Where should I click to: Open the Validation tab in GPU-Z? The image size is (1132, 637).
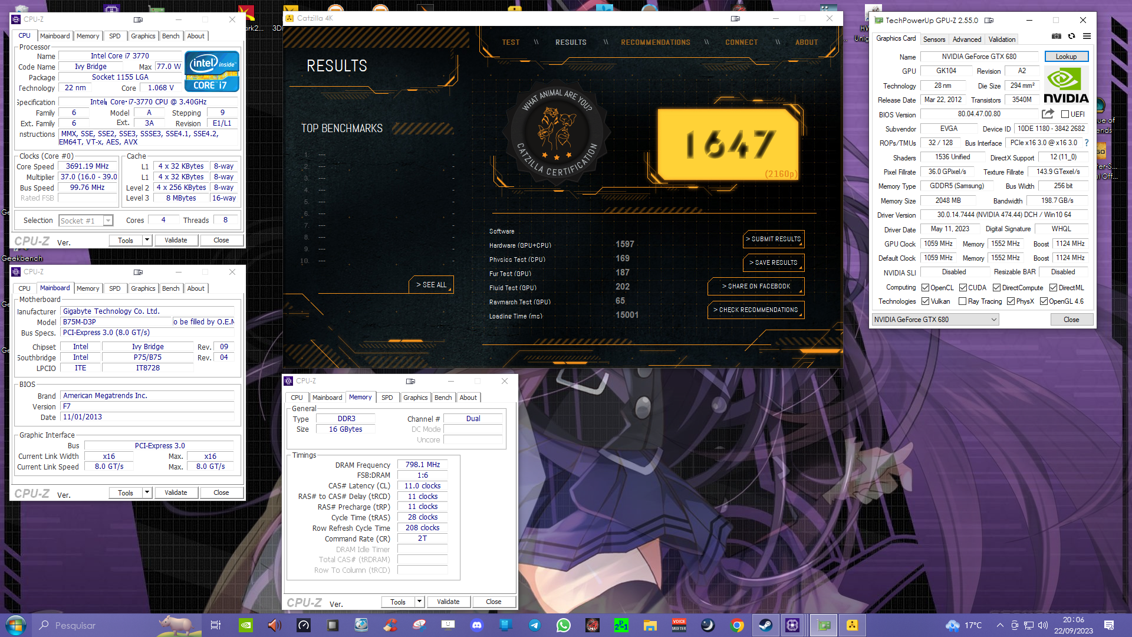(x=1002, y=40)
